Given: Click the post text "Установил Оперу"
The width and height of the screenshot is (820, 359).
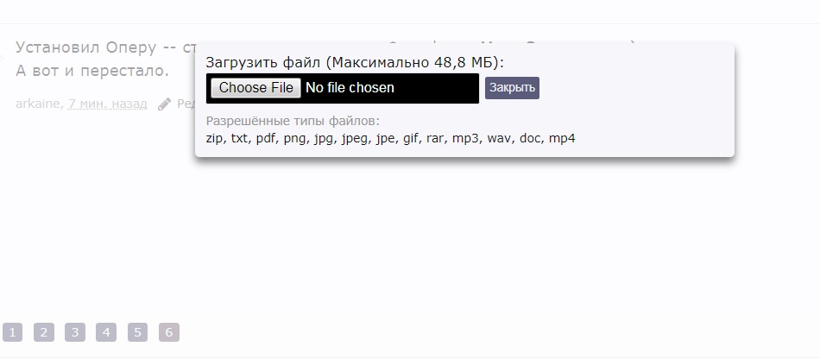Looking at the screenshot, I should coord(86,47).
